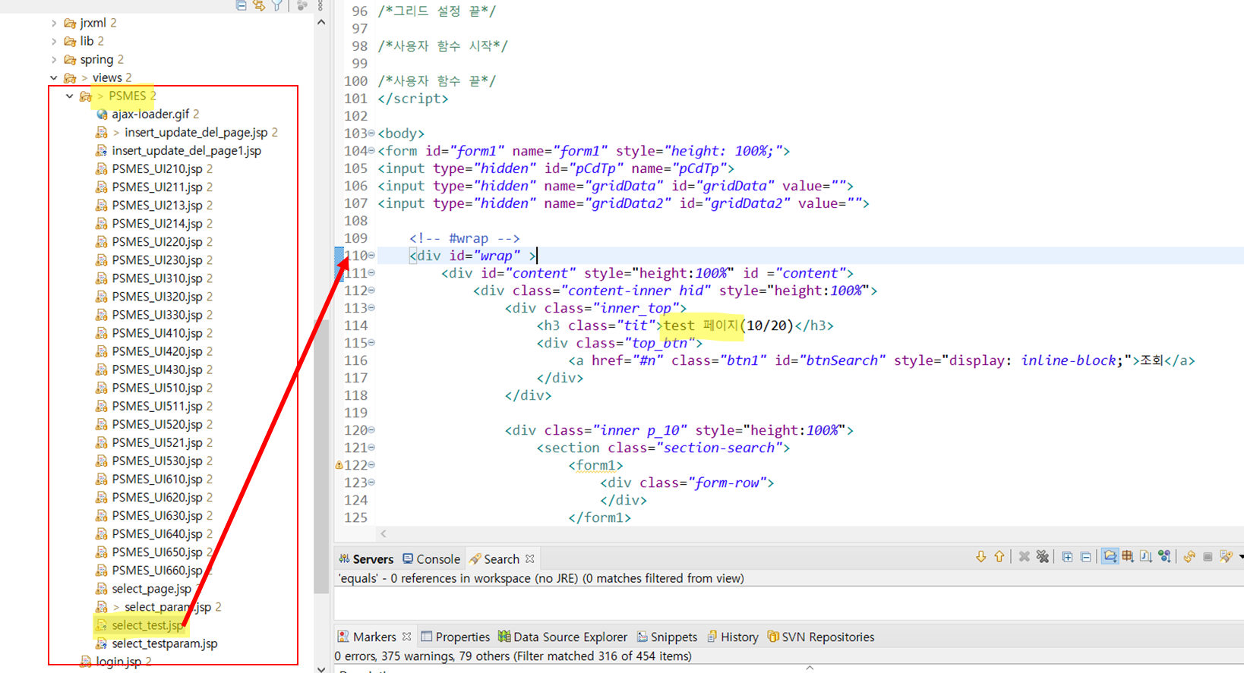The image size is (1244, 673).
Task: Expand all search results
Action: (x=1067, y=557)
